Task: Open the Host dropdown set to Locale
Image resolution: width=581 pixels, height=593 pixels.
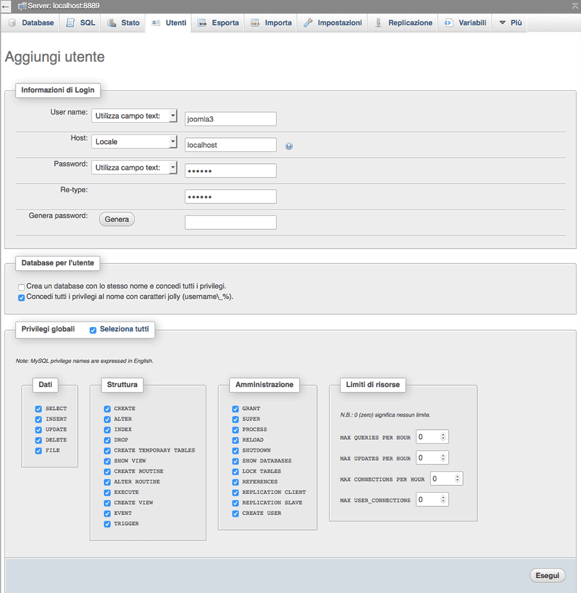Action: pos(134,142)
